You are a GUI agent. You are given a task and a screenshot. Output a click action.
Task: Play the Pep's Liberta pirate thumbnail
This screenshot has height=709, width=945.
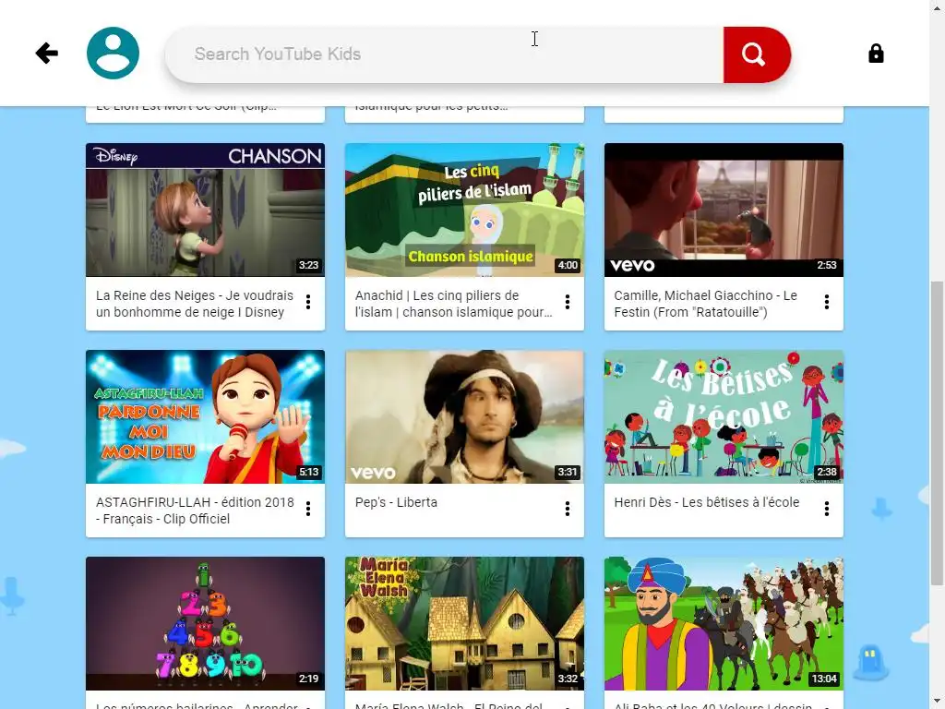click(464, 416)
